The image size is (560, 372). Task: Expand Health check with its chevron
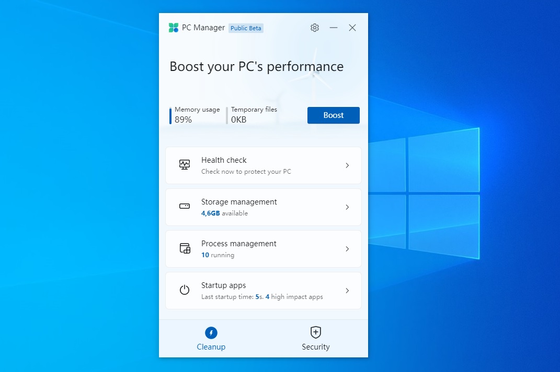click(x=347, y=165)
